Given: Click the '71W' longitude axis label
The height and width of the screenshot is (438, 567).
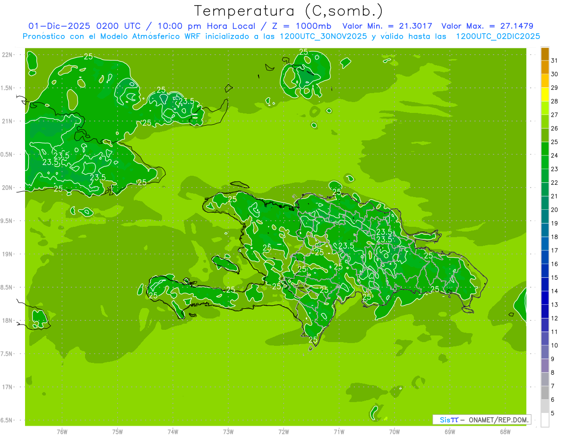Looking at the screenshot, I should (339, 432).
